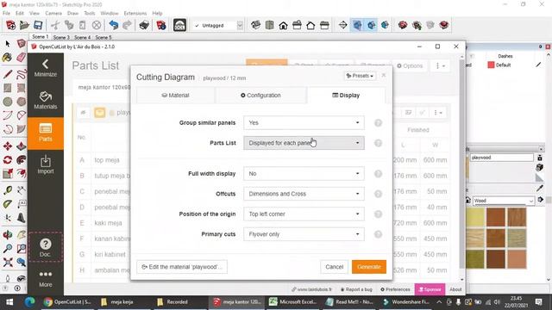
Task: Click help icon next to Offcuts
Action: click(x=378, y=194)
